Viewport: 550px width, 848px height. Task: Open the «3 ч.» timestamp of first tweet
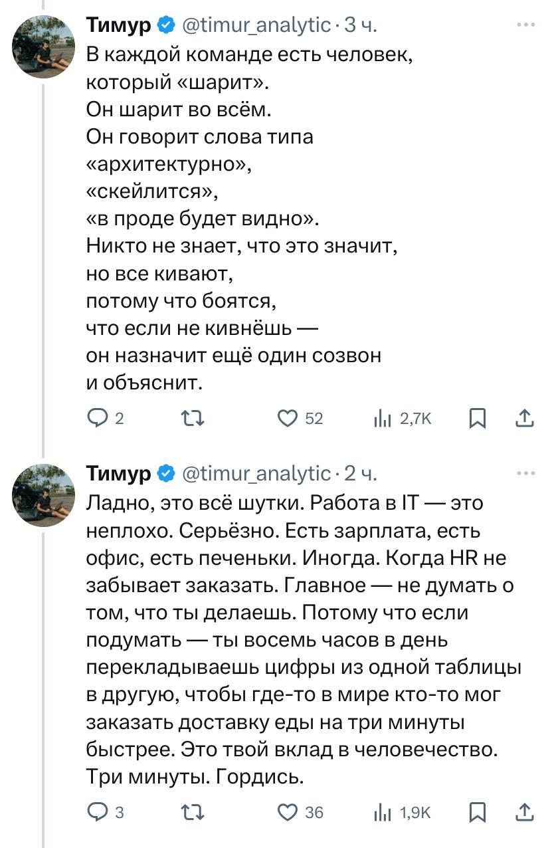pyautogui.click(x=362, y=26)
